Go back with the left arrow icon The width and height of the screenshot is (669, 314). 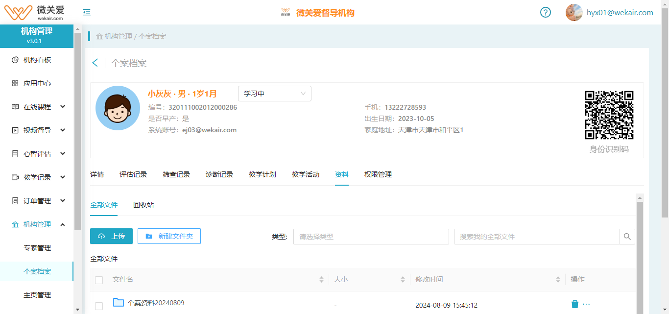[95, 63]
